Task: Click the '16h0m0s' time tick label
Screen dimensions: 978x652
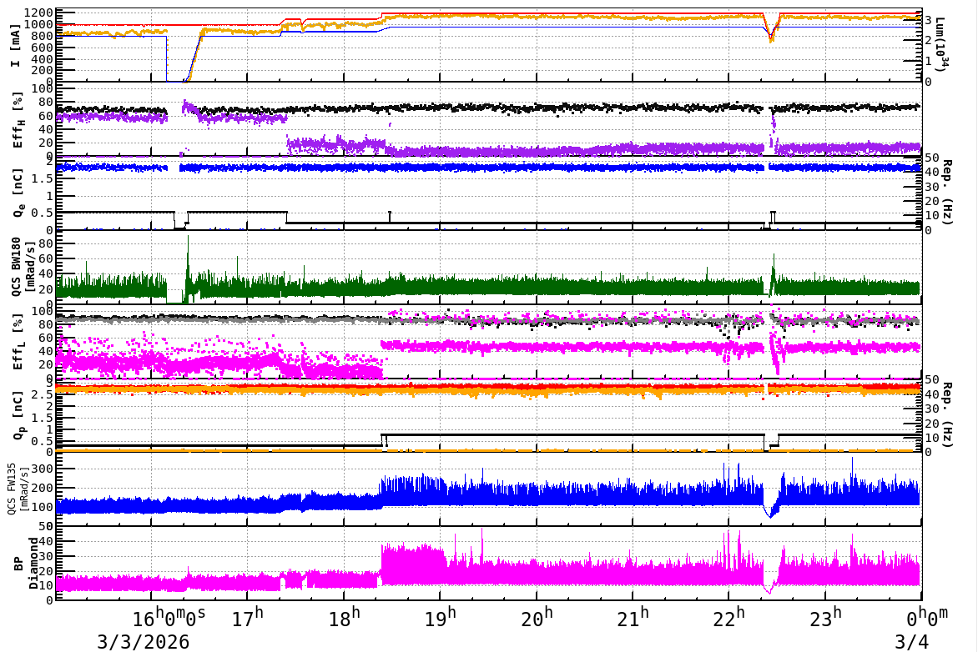Action: pos(169,618)
